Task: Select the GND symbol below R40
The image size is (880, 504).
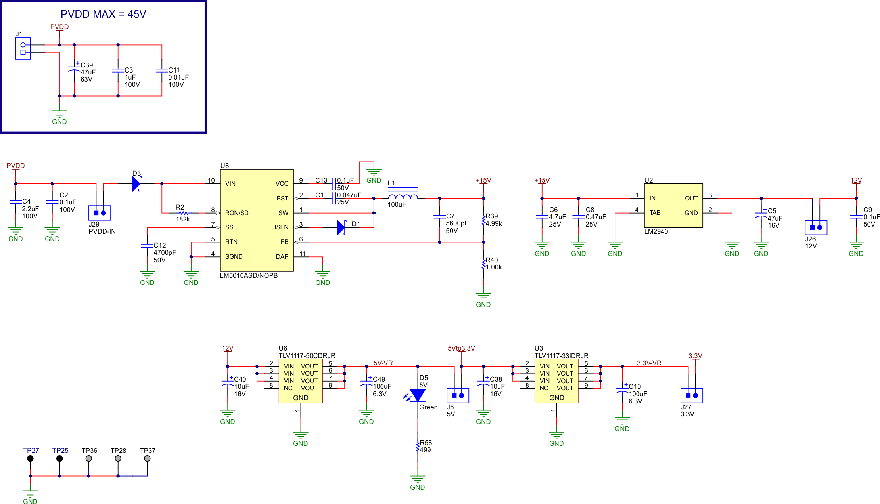Action: 483,300
